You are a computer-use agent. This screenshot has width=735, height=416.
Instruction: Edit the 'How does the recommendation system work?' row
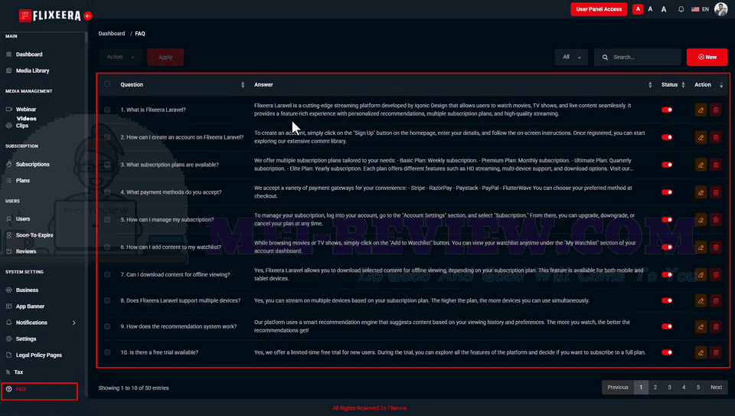coord(701,326)
